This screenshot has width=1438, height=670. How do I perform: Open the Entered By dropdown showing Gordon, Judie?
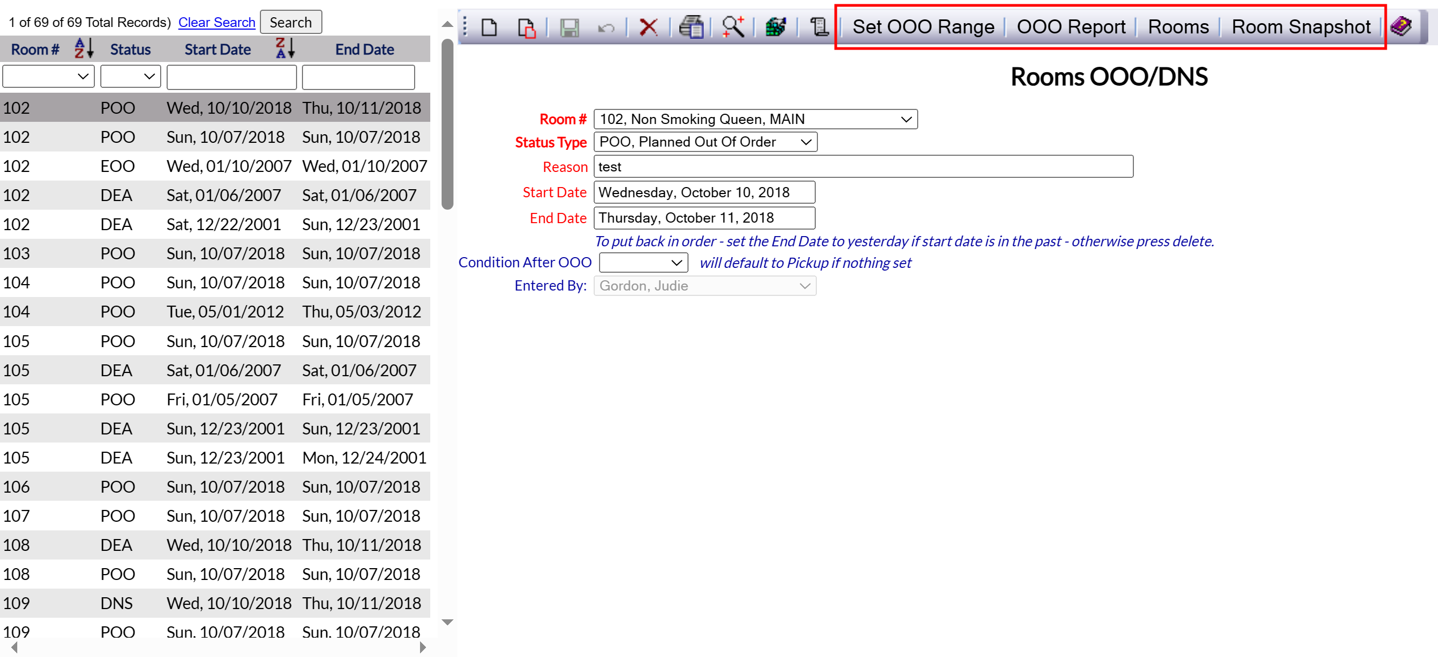click(705, 286)
